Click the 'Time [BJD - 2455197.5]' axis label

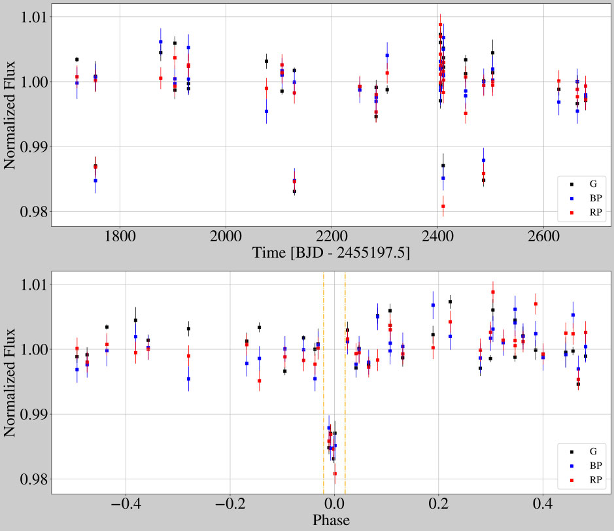pyautogui.click(x=332, y=252)
